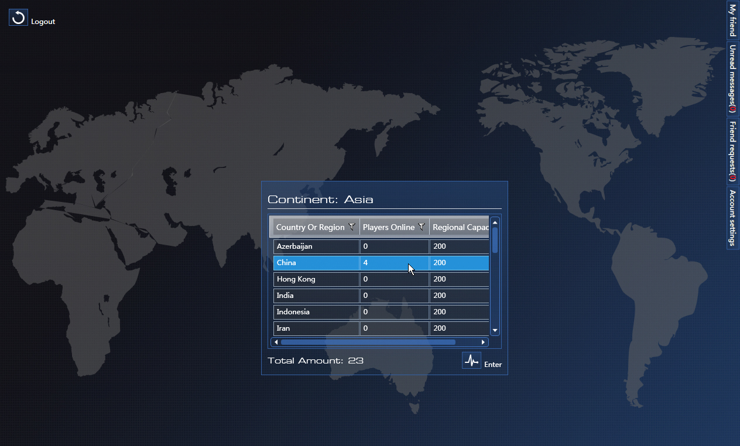The height and width of the screenshot is (446, 740).
Task: Open the Unread messages side tab
Action: (x=733, y=78)
